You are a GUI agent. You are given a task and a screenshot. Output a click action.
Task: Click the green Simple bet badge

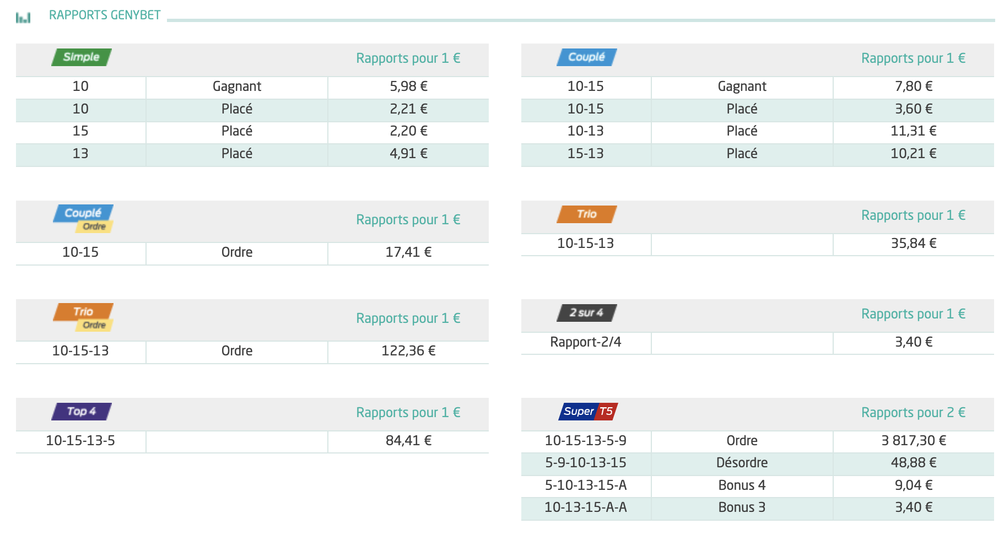coord(82,57)
